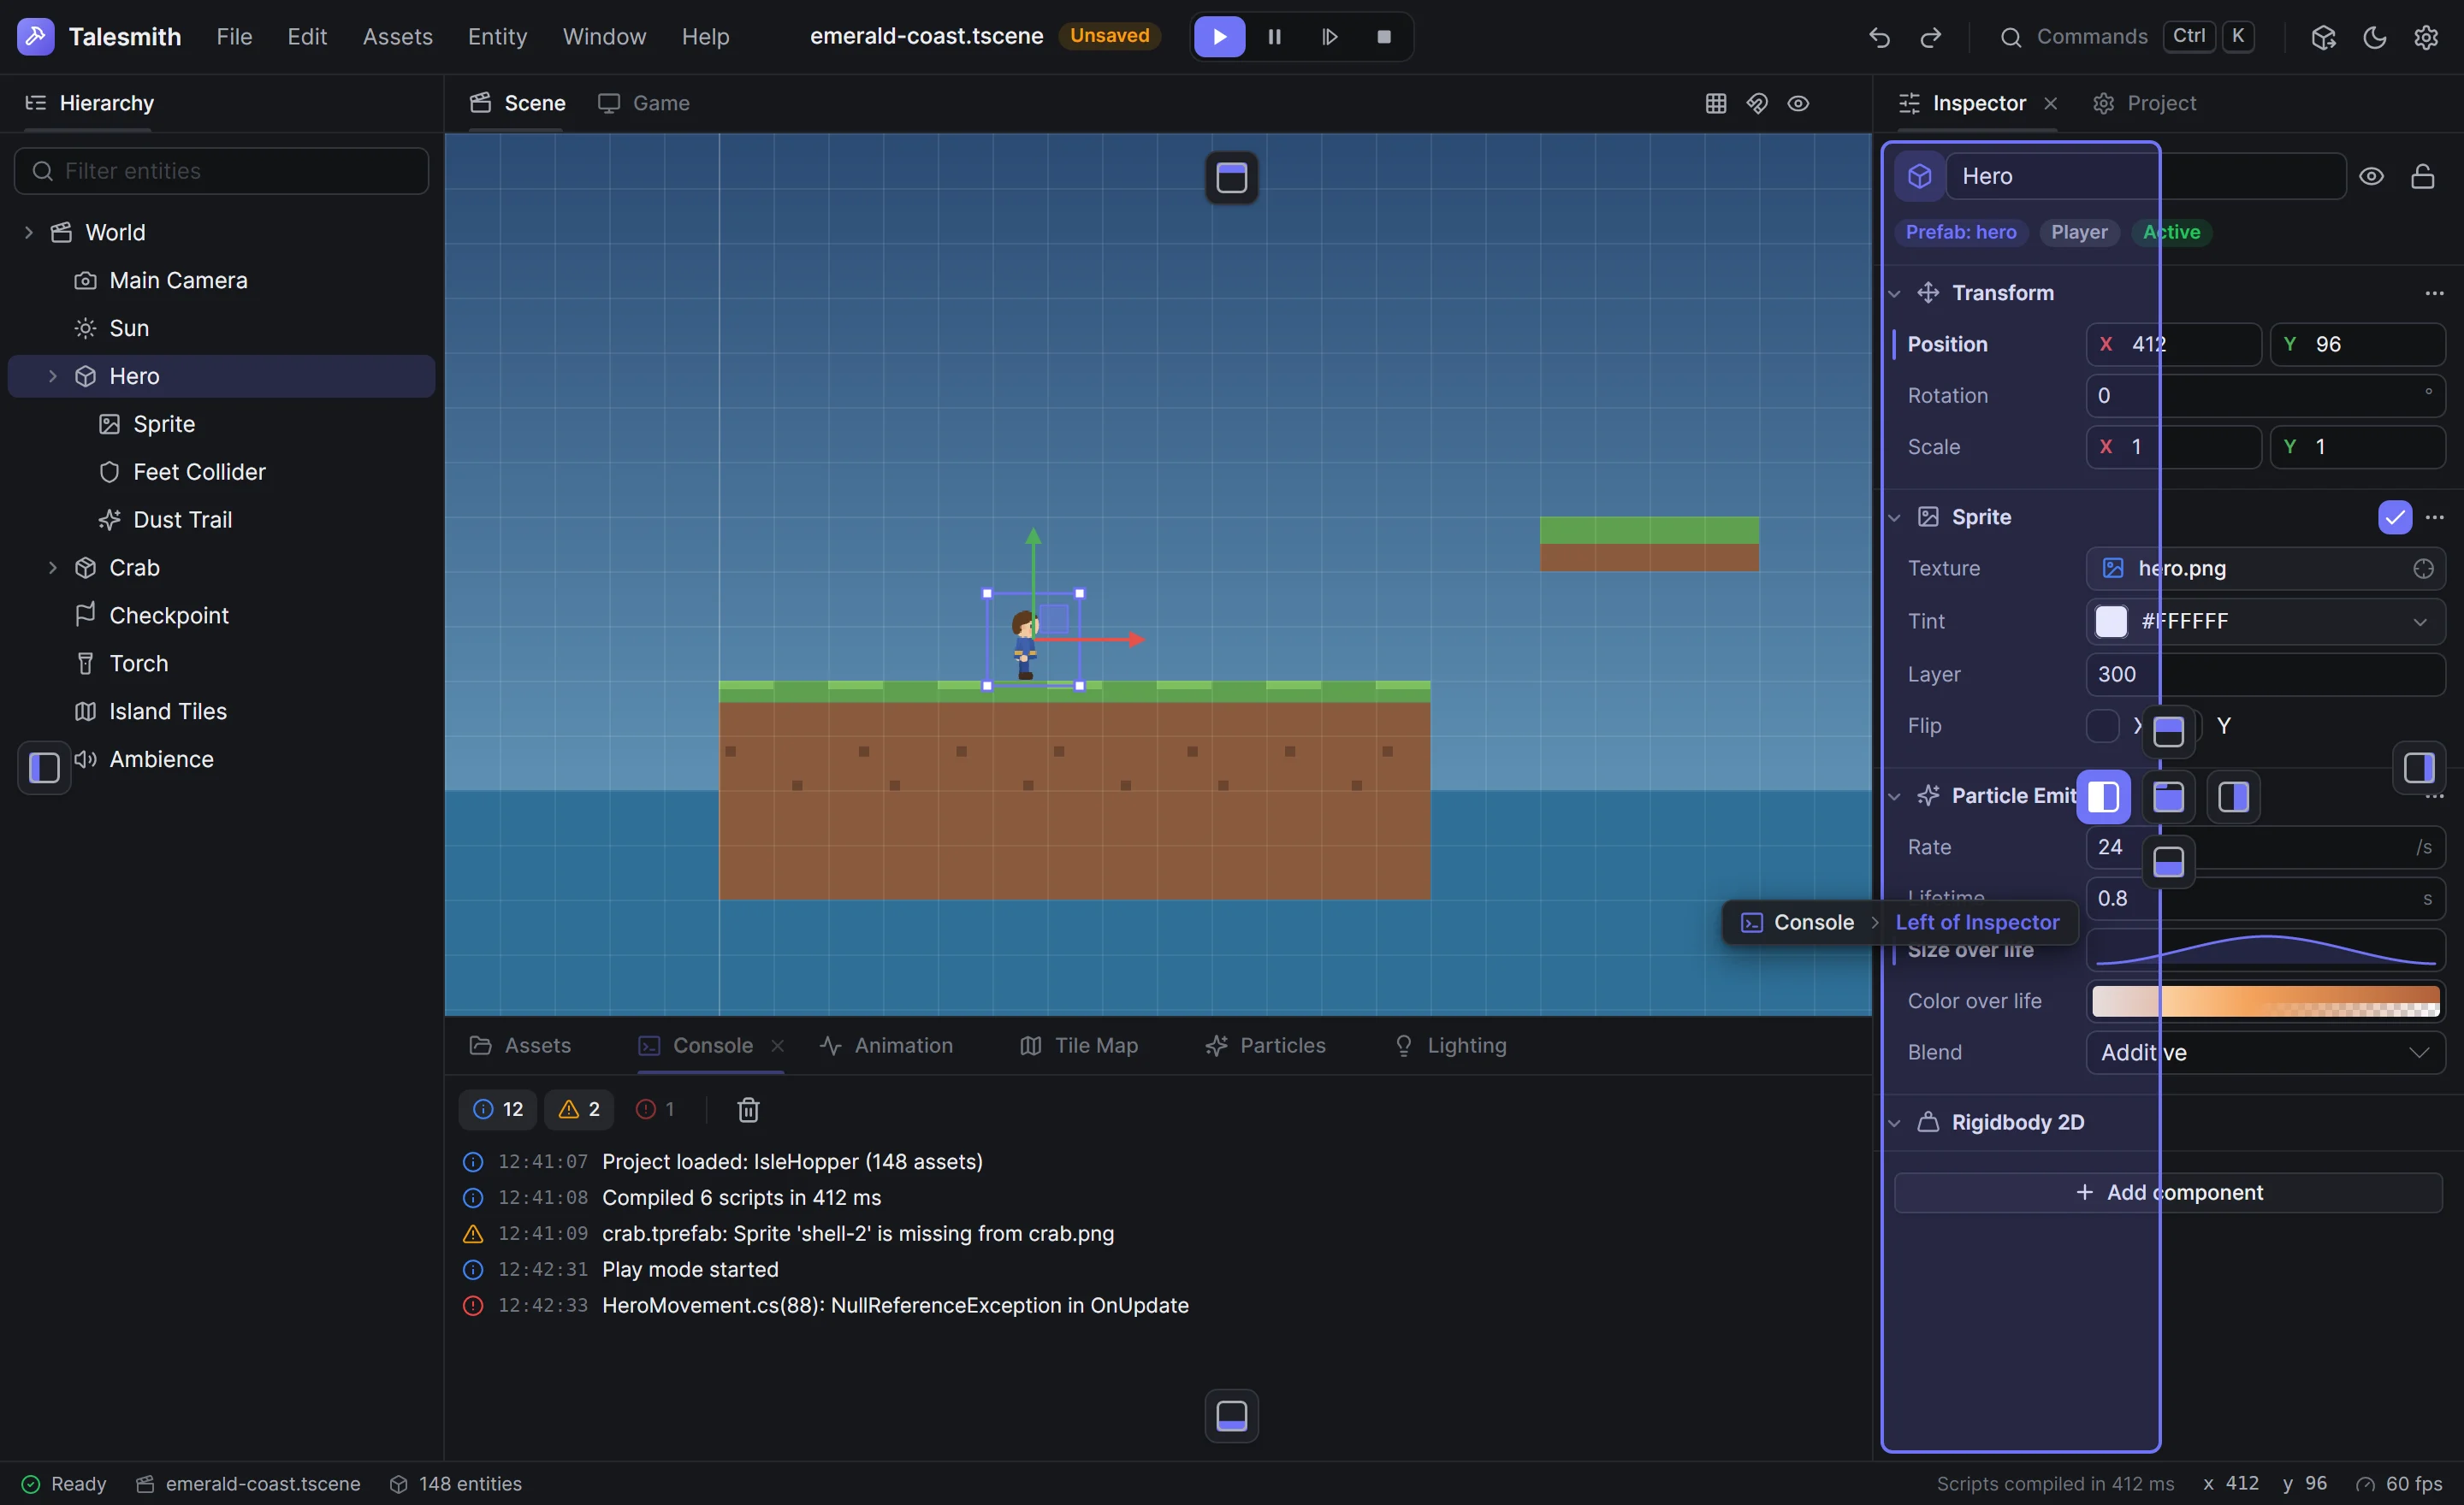Pick texture using the target icon
This screenshot has height=1505, width=2464.
2423,569
